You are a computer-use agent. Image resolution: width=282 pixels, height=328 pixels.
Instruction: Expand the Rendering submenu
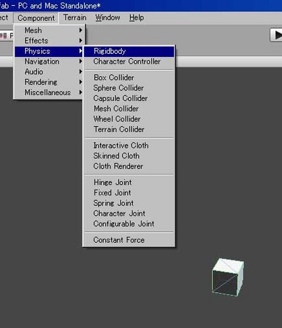[49, 82]
